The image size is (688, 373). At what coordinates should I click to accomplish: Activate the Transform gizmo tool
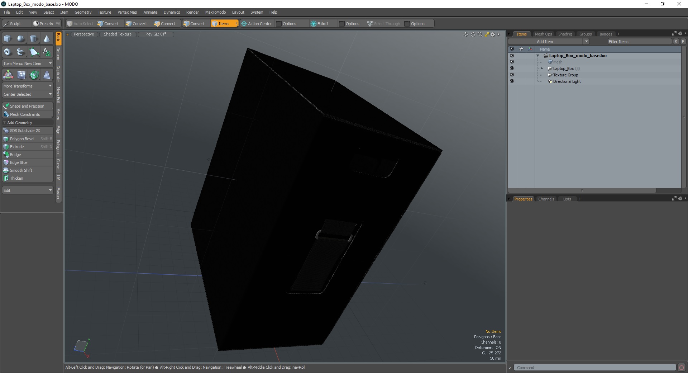[x=8, y=75]
